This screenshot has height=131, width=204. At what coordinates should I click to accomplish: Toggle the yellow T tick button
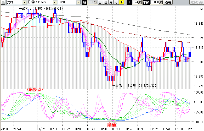tap(121, 2)
